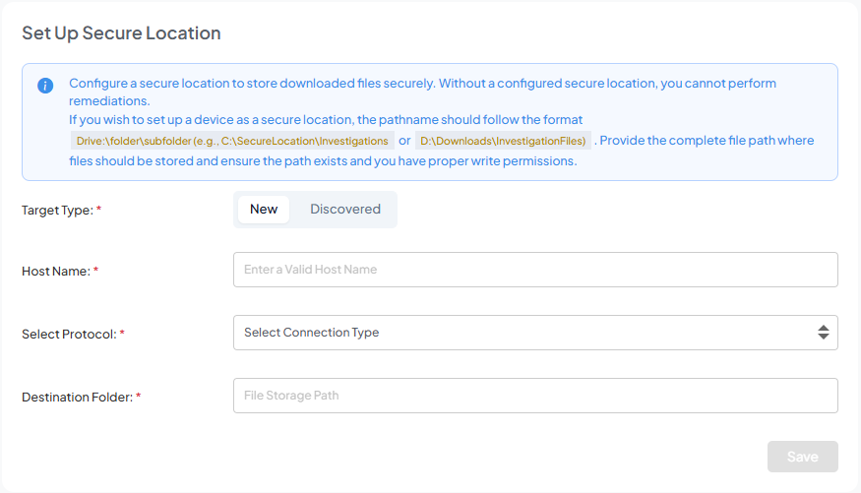Click the red asterisk beside Target Type

tap(99, 211)
